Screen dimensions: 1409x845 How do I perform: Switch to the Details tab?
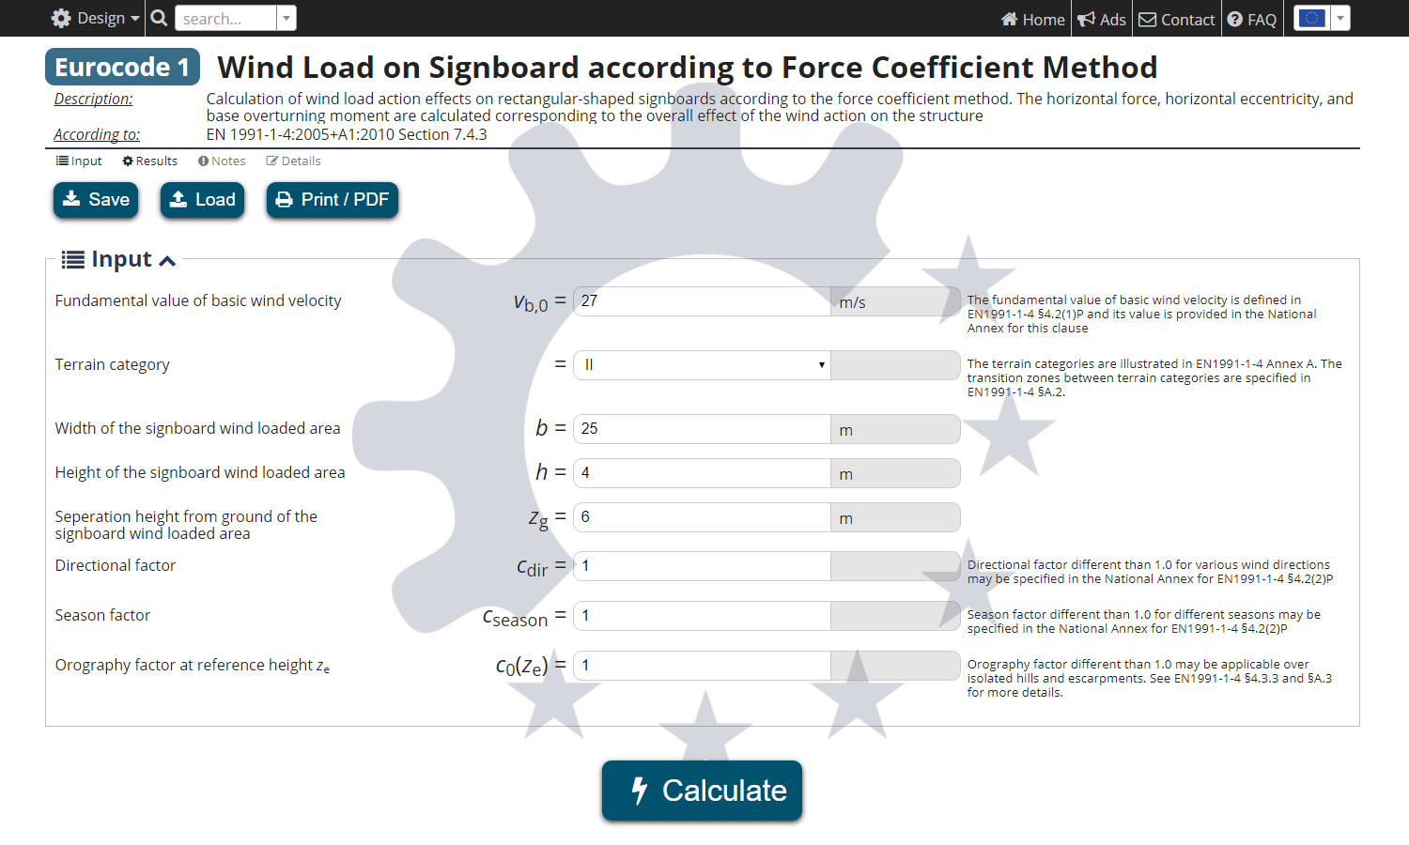click(293, 161)
